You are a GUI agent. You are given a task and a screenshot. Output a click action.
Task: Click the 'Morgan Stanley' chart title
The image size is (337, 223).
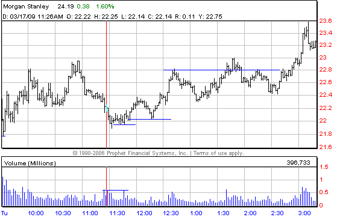26,7
